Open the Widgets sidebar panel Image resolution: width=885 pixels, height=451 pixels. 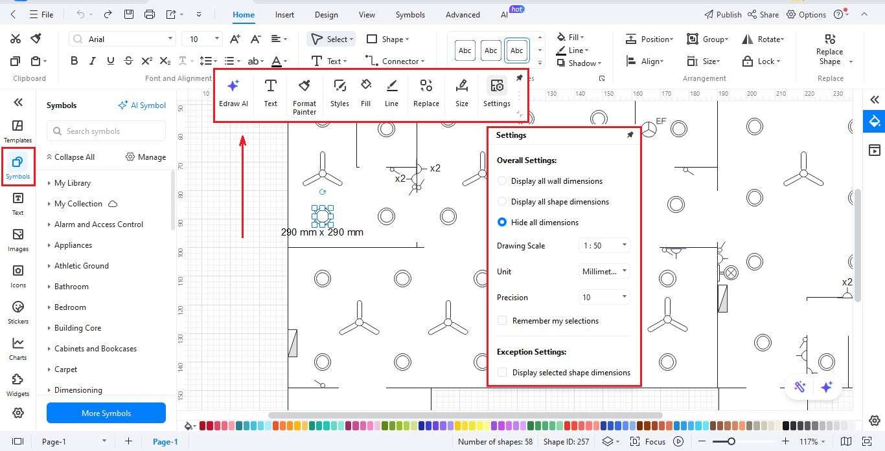17,384
